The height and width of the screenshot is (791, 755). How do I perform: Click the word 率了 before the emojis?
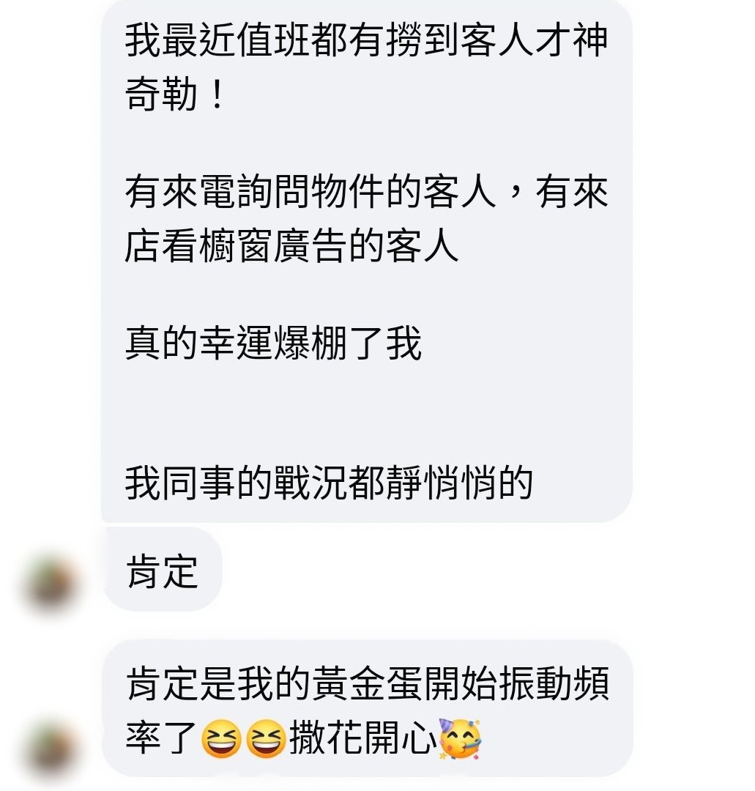click(x=161, y=738)
